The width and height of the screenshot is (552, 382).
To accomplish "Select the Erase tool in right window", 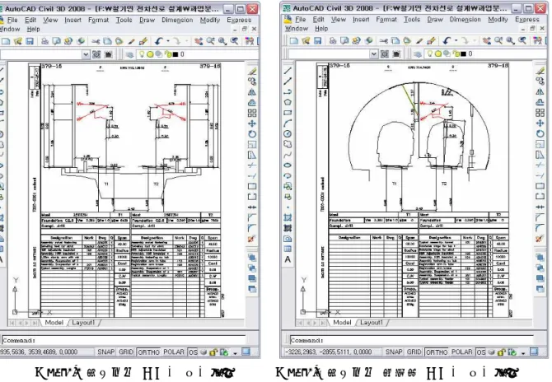I will click(540, 71).
